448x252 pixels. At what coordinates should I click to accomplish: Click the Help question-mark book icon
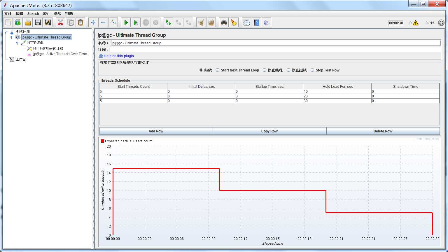[x=256, y=22]
